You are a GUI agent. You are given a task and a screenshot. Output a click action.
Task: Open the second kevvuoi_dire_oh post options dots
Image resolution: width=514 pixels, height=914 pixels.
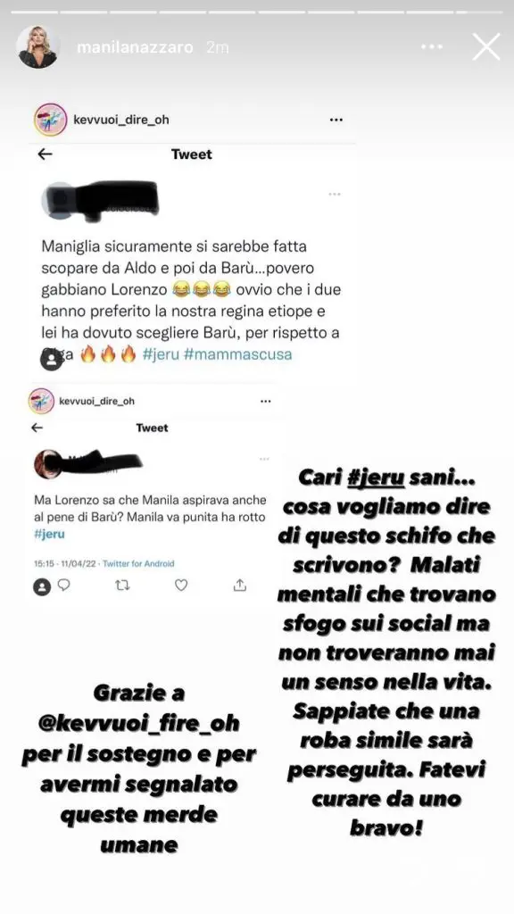(x=266, y=401)
